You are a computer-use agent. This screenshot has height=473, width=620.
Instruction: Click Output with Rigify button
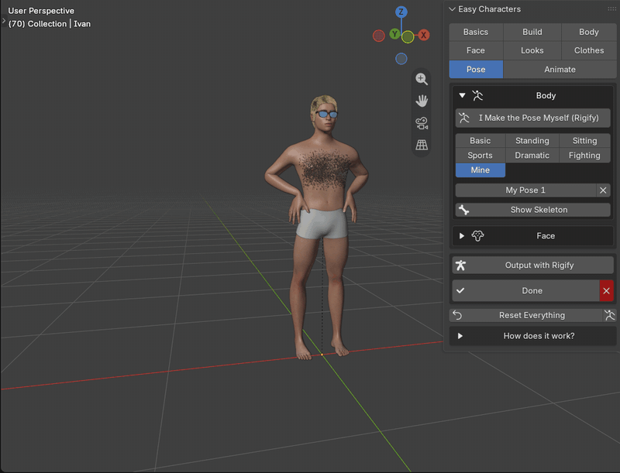click(x=532, y=266)
